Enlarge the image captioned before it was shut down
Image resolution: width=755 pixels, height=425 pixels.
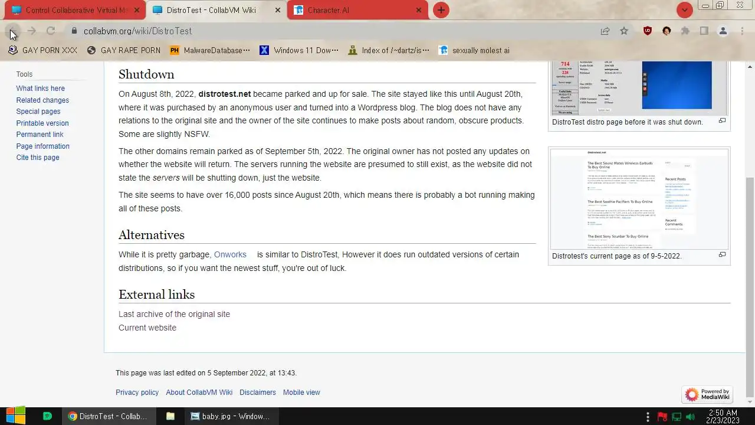pyautogui.click(x=721, y=121)
